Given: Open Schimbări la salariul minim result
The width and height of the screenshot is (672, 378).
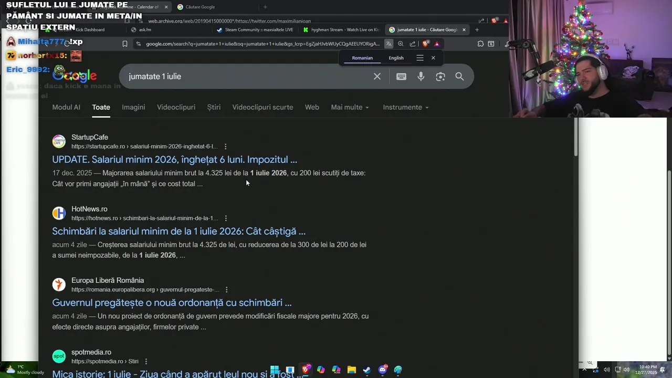Looking at the screenshot, I should (178, 232).
